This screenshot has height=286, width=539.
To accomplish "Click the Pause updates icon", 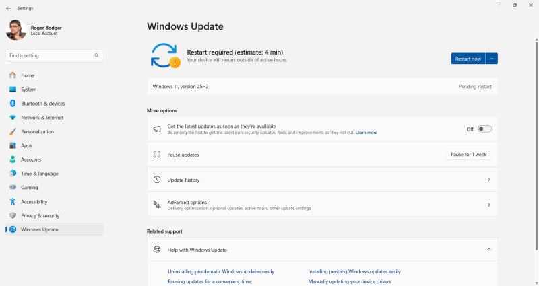I will pos(157,155).
